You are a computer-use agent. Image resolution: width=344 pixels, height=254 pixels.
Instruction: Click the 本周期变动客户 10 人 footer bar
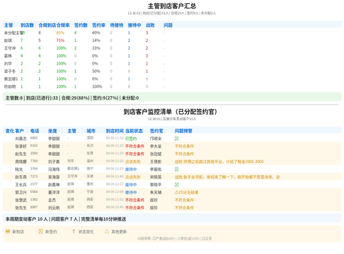tap(172, 218)
